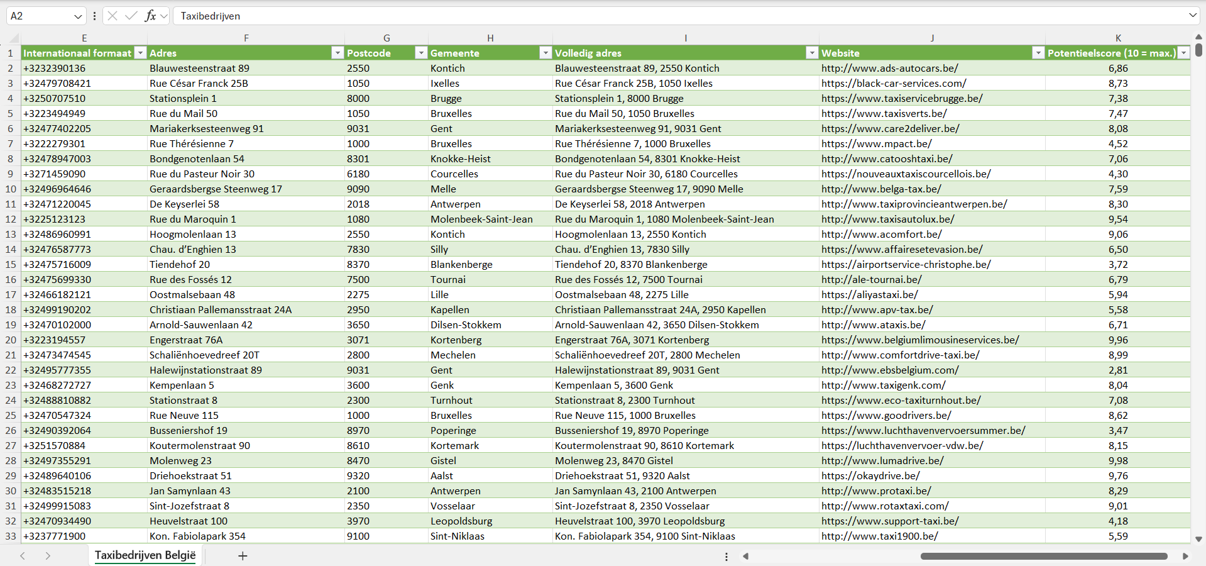1206x566 pixels.
Task: Open the Website column filter dropdown
Action: click(x=1038, y=53)
